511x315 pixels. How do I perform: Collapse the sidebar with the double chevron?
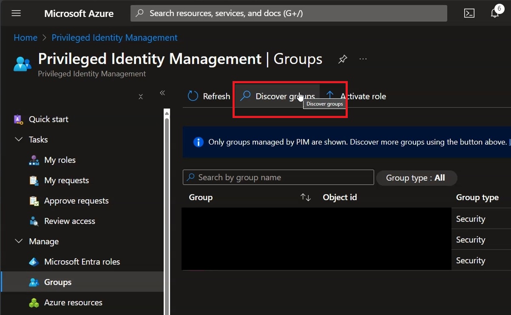tap(162, 93)
